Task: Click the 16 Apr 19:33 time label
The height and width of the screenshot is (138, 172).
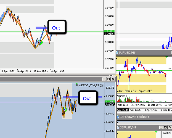Action: 57,71
